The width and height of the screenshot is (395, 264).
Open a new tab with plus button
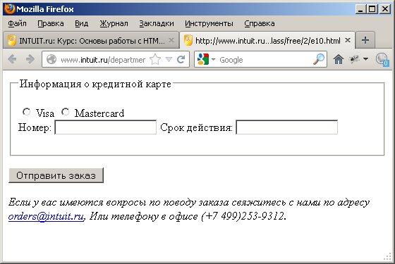pos(365,40)
